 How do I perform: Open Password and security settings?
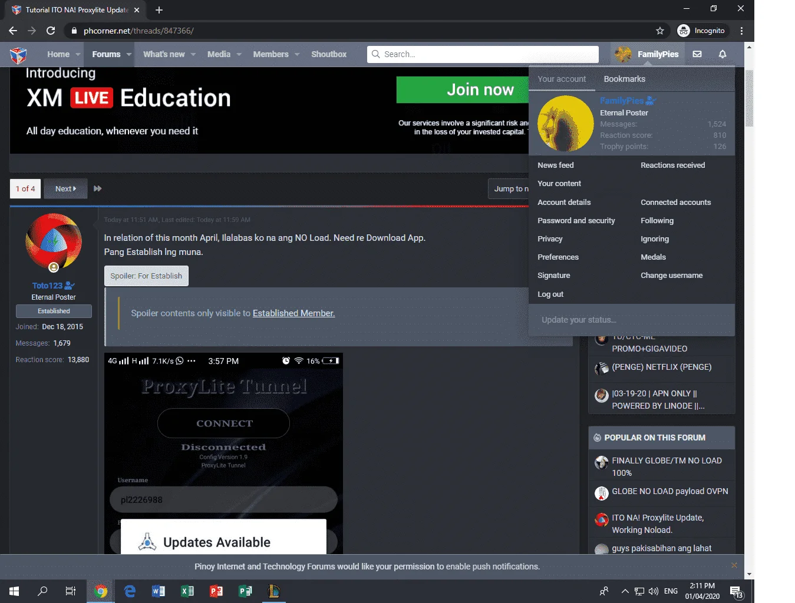[576, 221]
